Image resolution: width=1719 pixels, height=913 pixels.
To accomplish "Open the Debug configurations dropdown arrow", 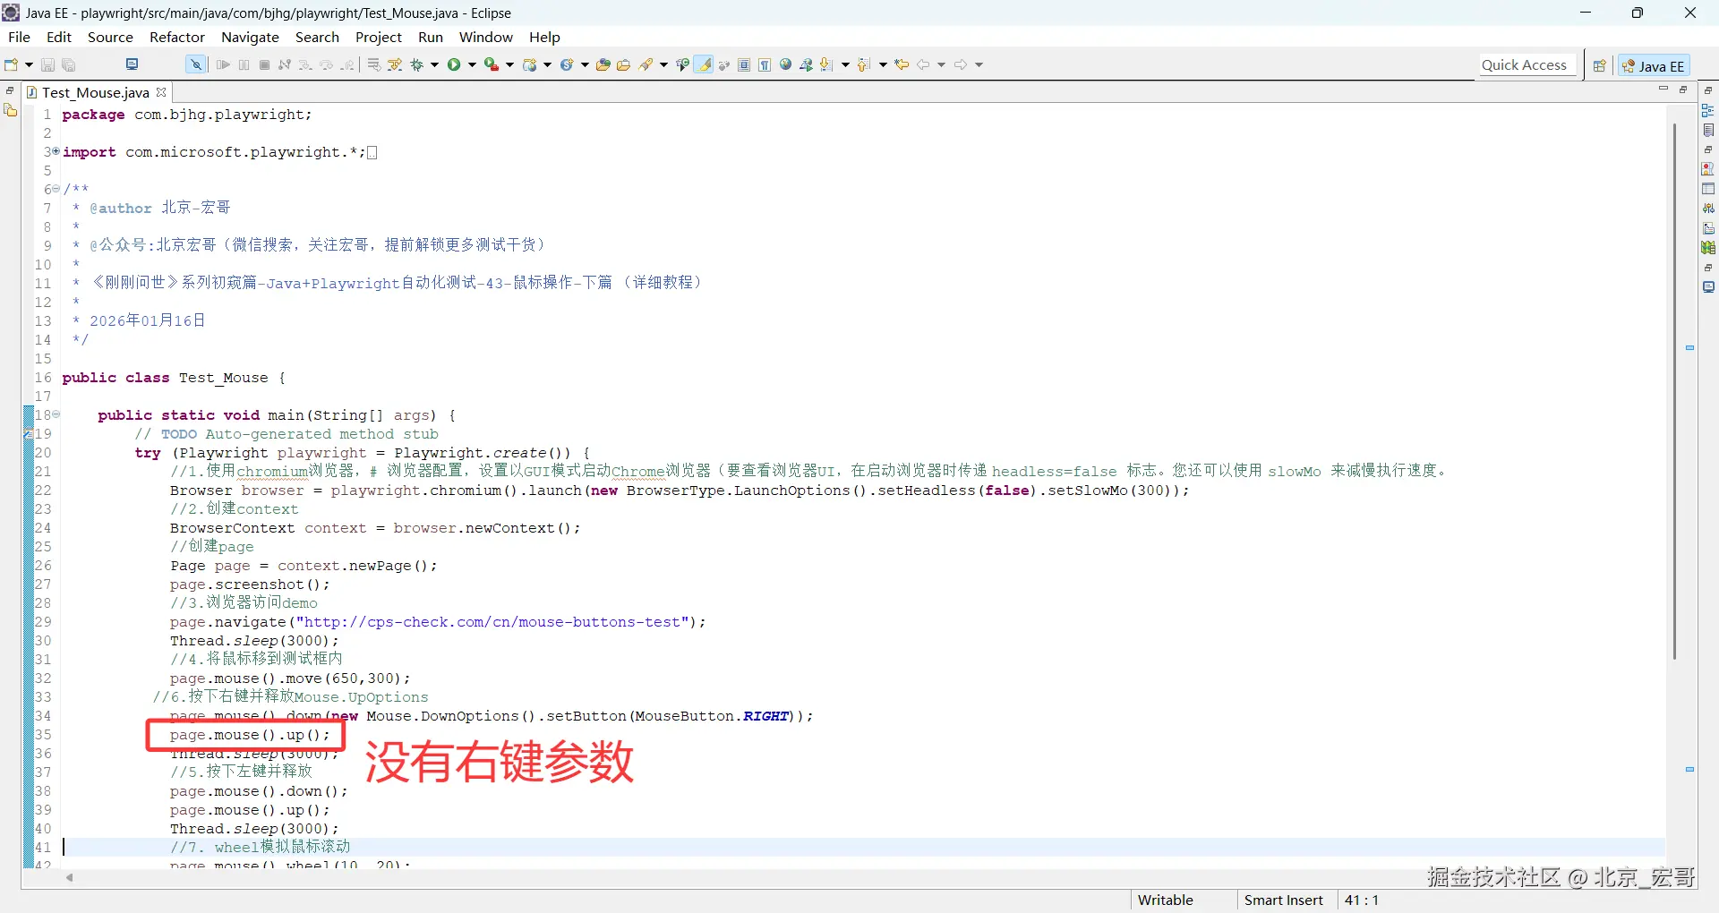I will tap(435, 64).
